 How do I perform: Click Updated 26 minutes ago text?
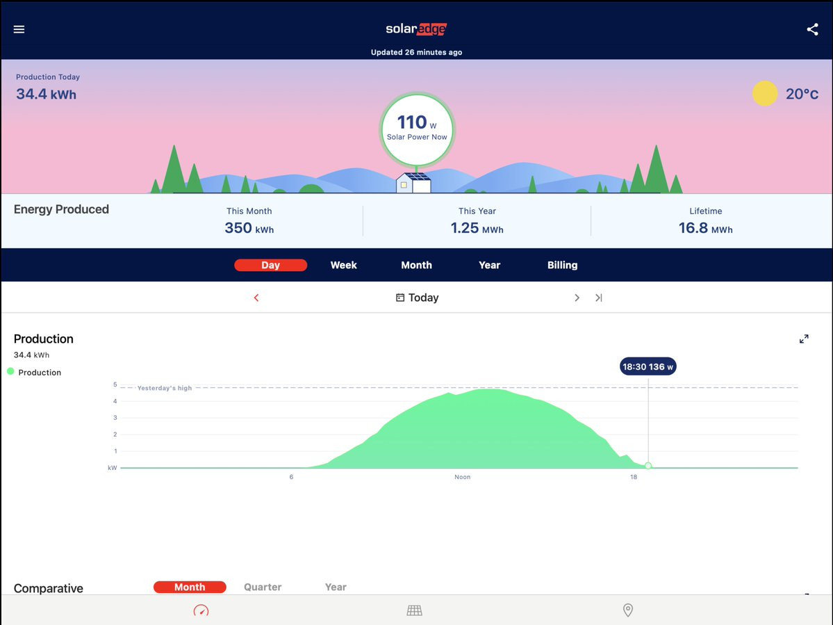[417, 52]
